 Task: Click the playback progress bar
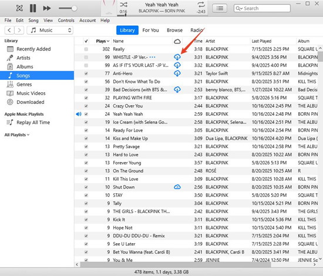[x=162, y=15]
